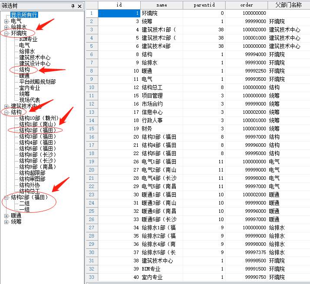Select 结构2部（福田） child under 结构
The image size is (310, 284).
[x=38, y=131]
